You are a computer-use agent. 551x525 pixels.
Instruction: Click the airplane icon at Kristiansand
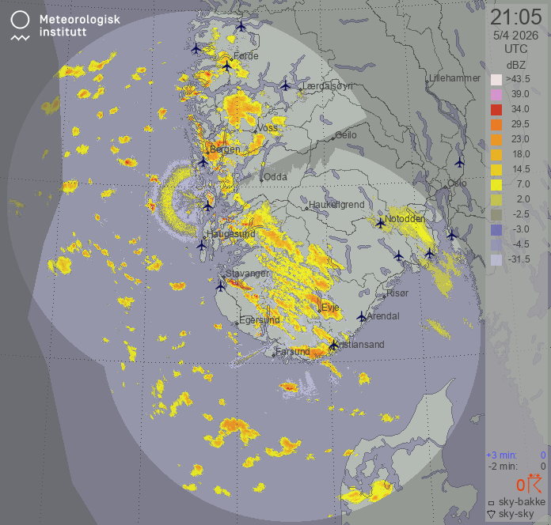click(x=333, y=345)
